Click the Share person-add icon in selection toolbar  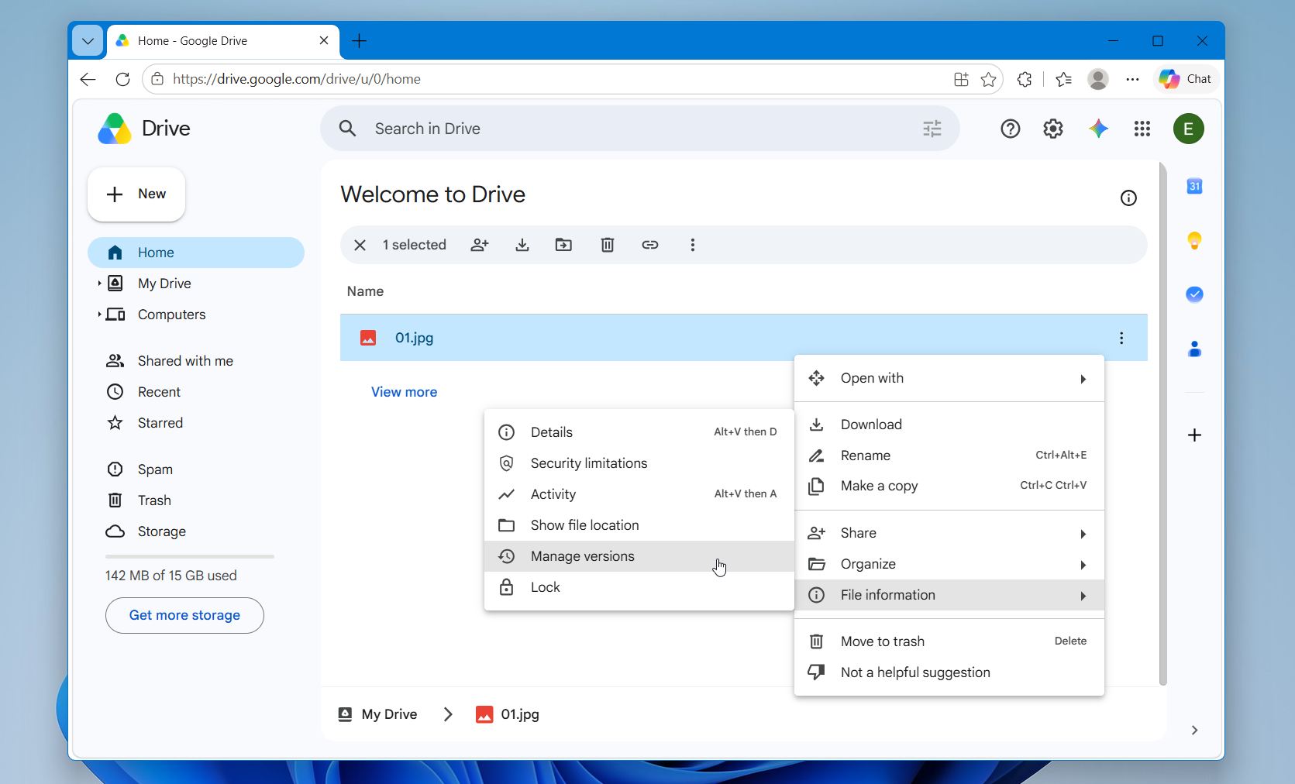pyautogui.click(x=480, y=245)
